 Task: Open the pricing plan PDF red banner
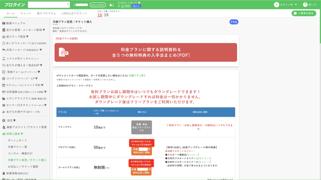pyautogui.click(x=146, y=52)
